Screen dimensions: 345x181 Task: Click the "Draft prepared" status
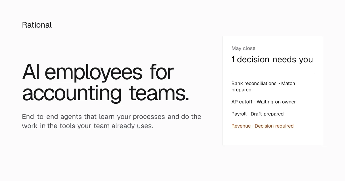(x=267, y=114)
